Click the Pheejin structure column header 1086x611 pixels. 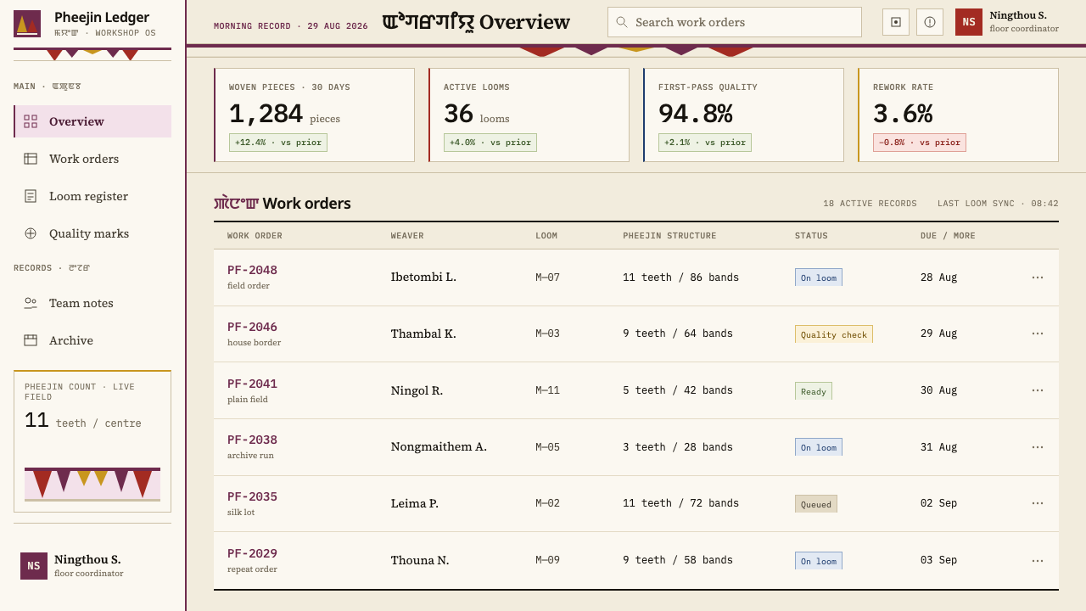pos(669,236)
